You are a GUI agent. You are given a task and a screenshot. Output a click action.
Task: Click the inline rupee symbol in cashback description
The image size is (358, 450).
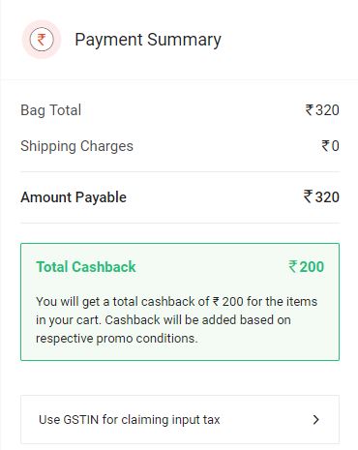(x=216, y=302)
